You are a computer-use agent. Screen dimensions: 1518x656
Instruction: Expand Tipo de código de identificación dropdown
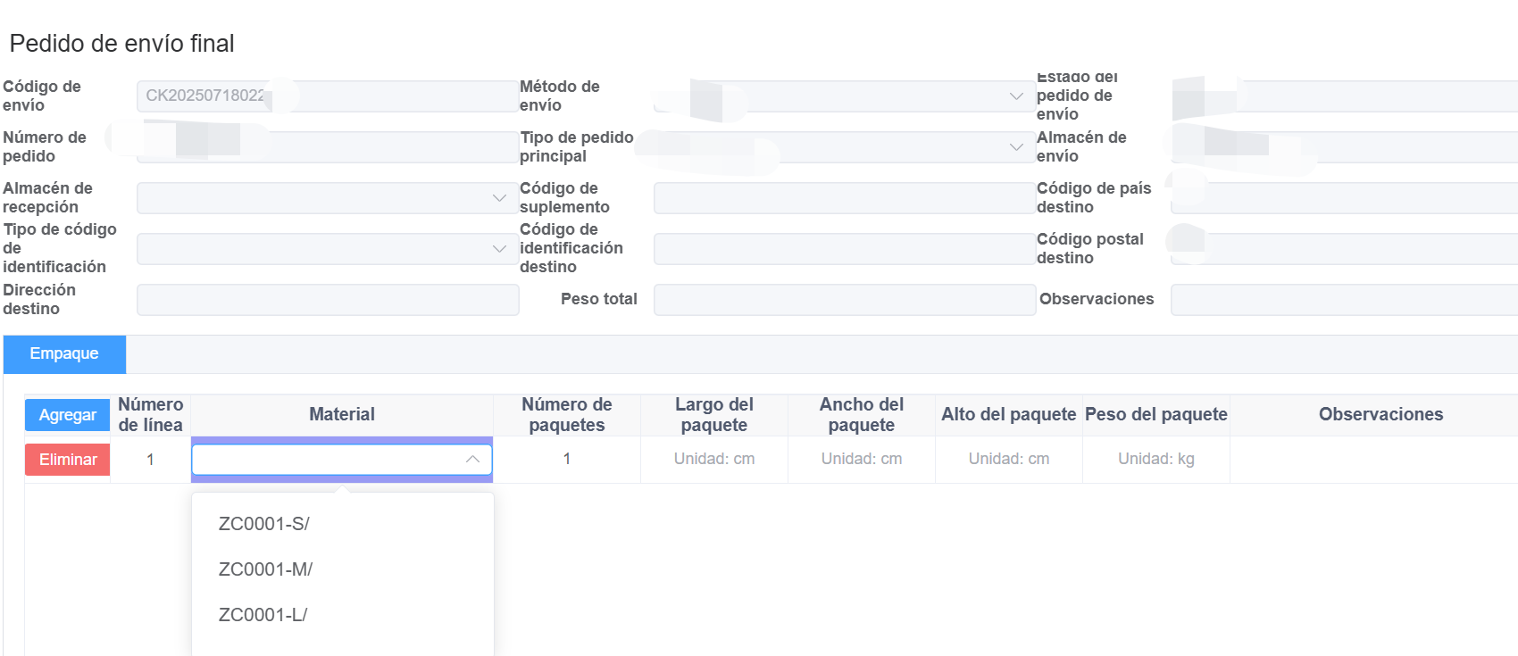click(326, 249)
